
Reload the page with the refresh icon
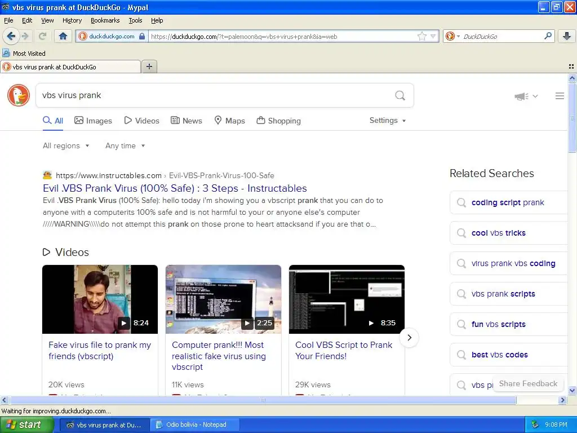coord(42,36)
